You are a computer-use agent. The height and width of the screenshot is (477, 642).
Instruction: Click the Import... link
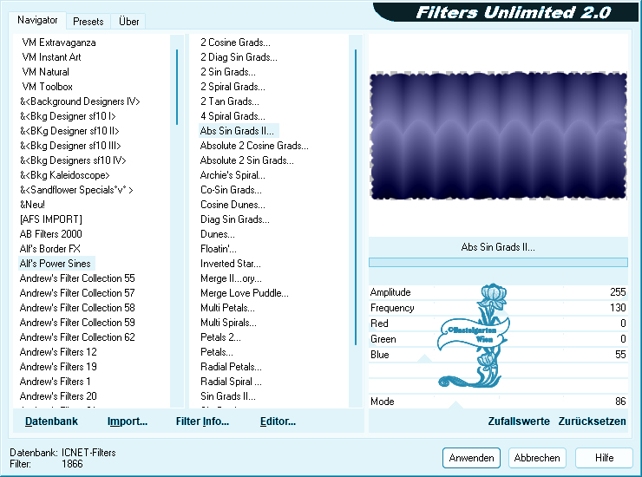(128, 421)
